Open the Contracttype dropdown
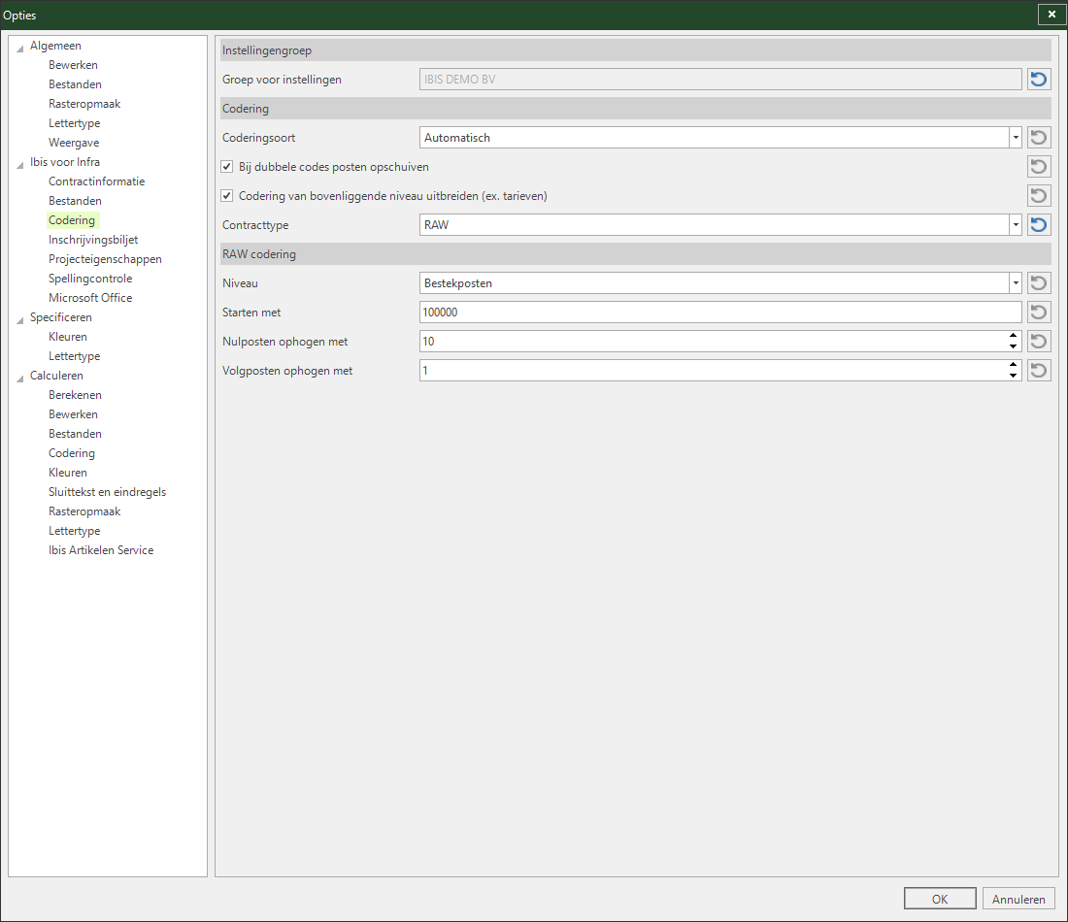The width and height of the screenshot is (1068, 922). [x=1015, y=225]
